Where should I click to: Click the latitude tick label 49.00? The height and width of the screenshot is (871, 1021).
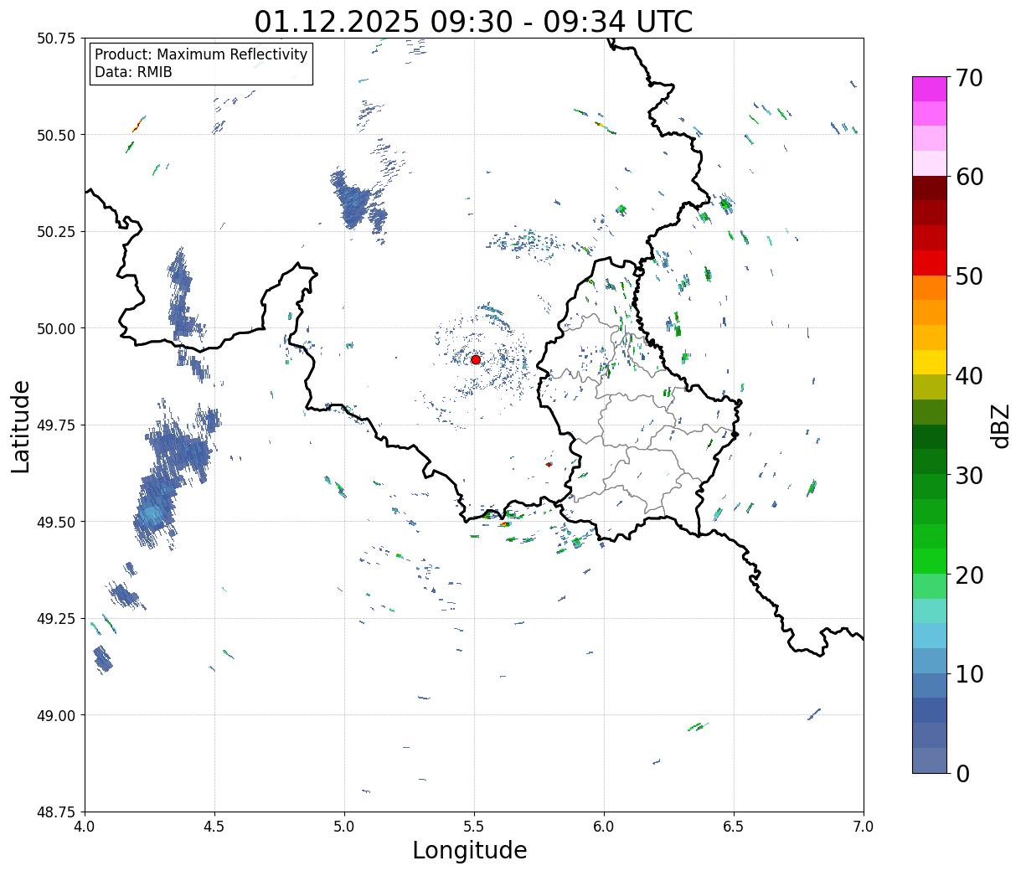coord(57,715)
